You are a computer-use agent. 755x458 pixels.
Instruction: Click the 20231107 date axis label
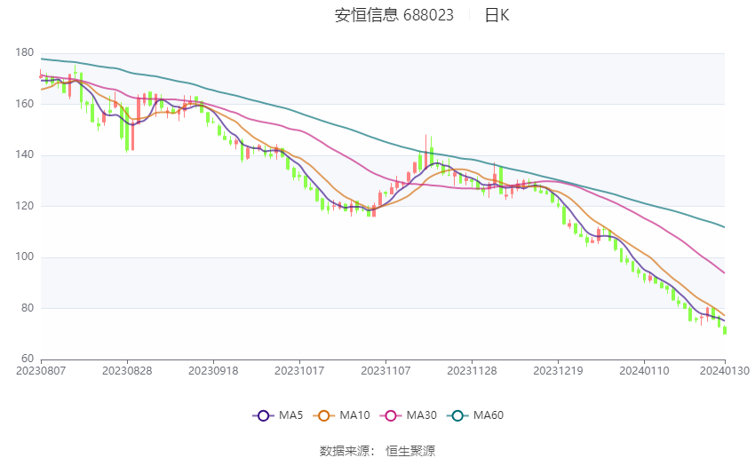click(x=385, y=371)
